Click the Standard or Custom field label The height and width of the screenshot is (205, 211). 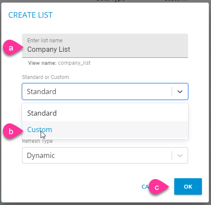pyautogui.click(x=45, y=77)
